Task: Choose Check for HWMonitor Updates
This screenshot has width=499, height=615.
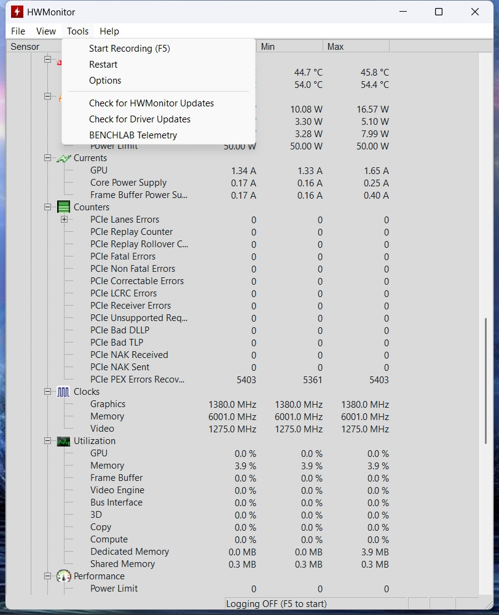Action: [x=159, y=103]
